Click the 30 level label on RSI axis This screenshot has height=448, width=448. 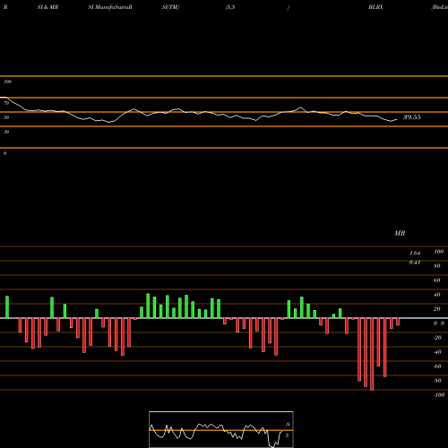click(x=6, y=132)
